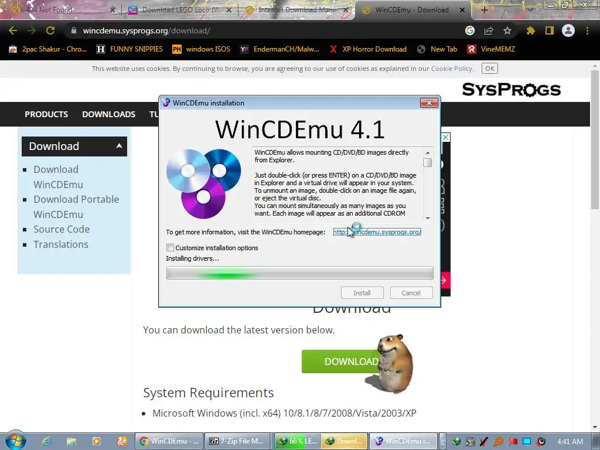This screenshot has width=600, height=450.
Task: Open the Chrome profile avatar
Action: coord(568,30)
